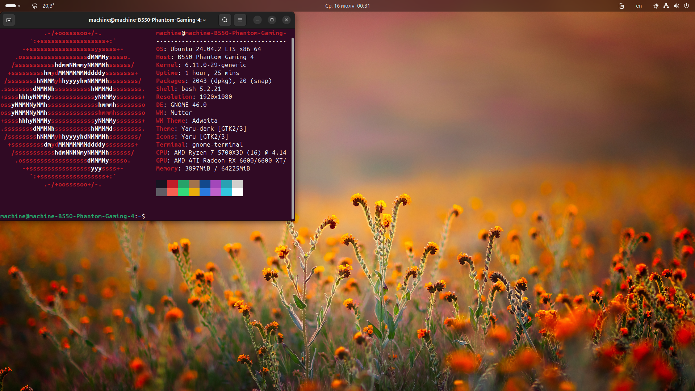Click the red color block in neofetch palette
The height and width of the screenshot is (391, 695).
(172, 184)
